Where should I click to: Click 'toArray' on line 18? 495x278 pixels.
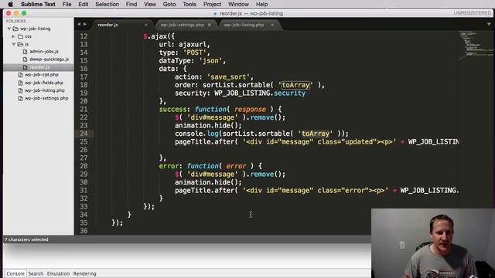click(295, 85)
